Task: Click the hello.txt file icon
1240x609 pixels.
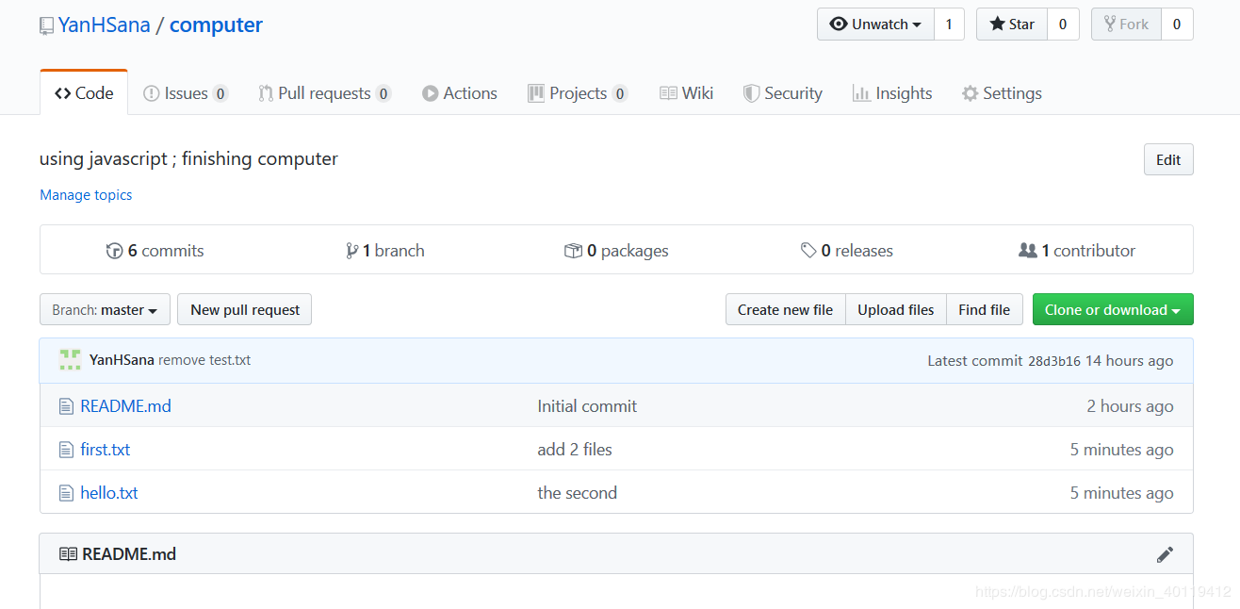Action: pos(66,493)
